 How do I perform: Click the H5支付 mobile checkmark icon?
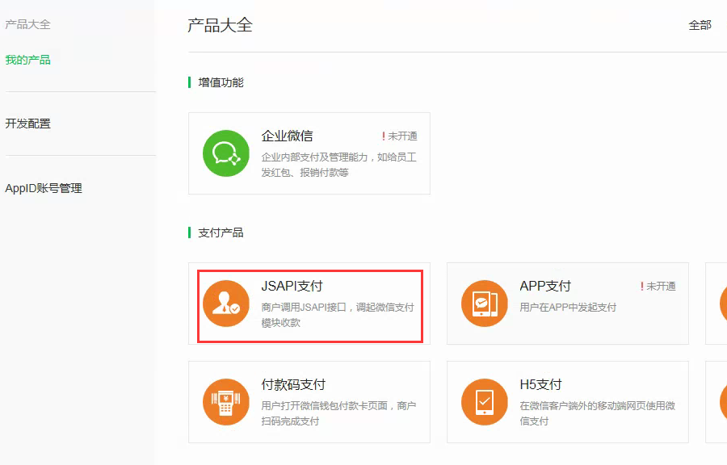click(485, 402)
